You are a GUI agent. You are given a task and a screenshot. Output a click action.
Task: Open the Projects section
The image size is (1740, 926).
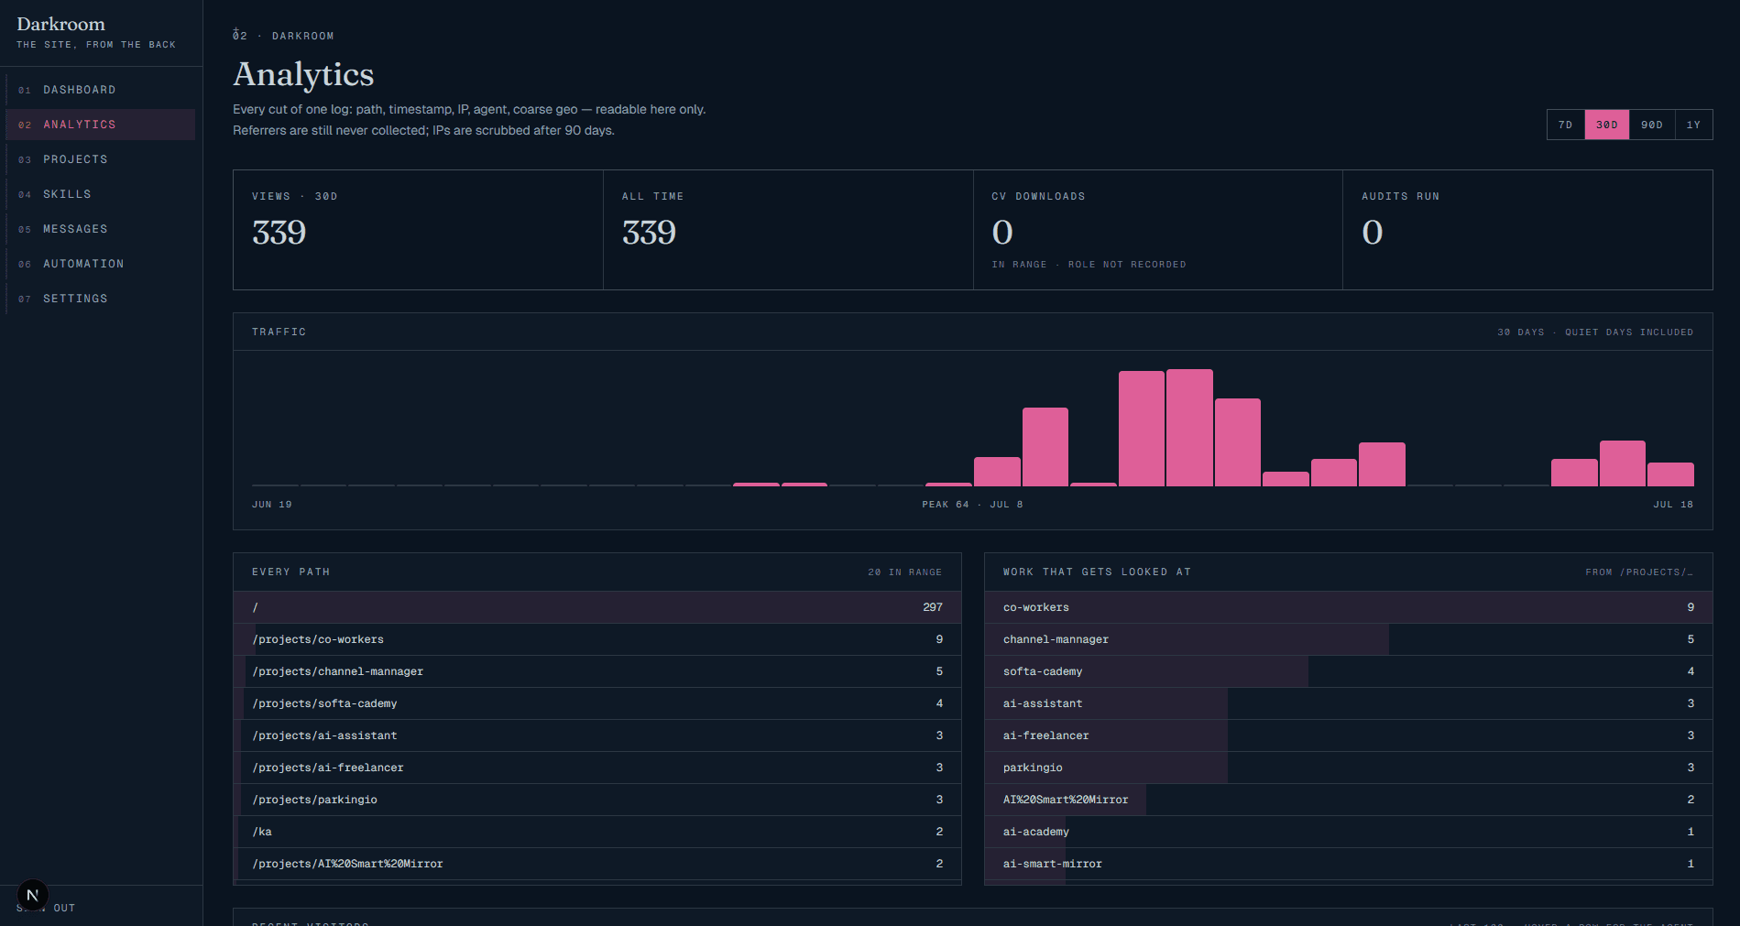[x=100, y=159]
